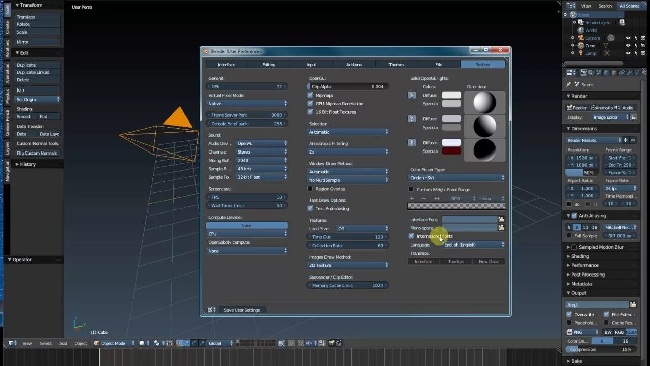The image size is (650, 366).
Task: Open the Render properties tab camera icon
Action: click(583, 73)
